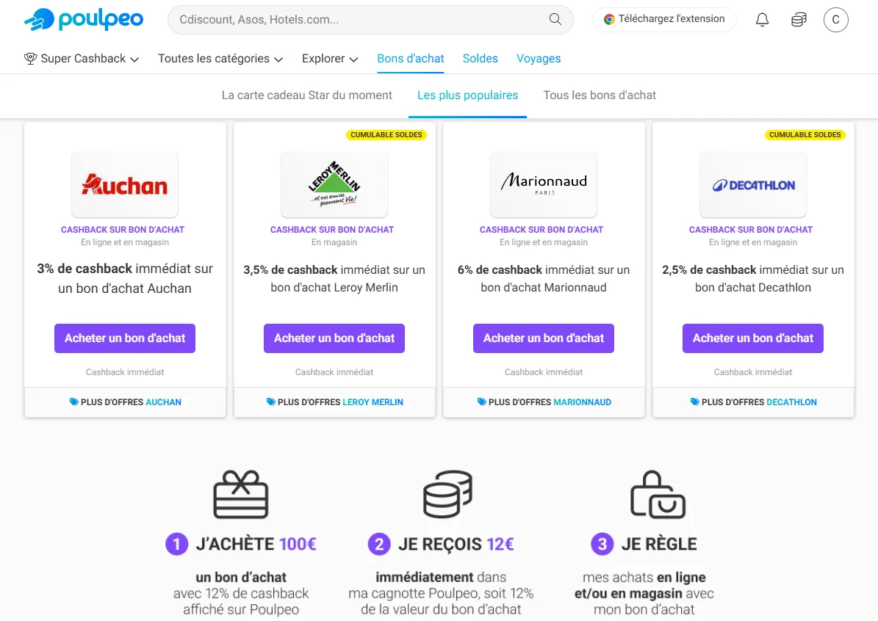This screenshot has width=878, height=621.
Task: Click the text "3% de cashback immédiat sur un bon d'achat Auchan"
Action: pyautogui.click(x=125, y=278)
